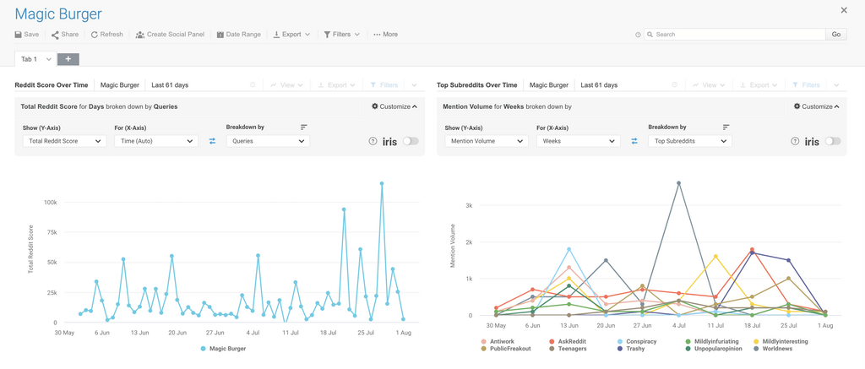Open help icon in Mention Volume panel

(x=795, y=141)
